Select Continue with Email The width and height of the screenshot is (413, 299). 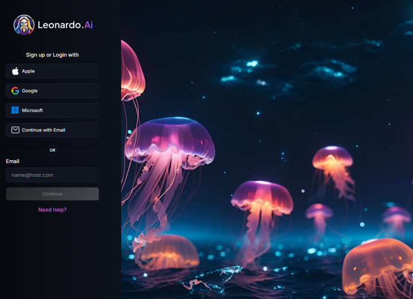[52, 130]
